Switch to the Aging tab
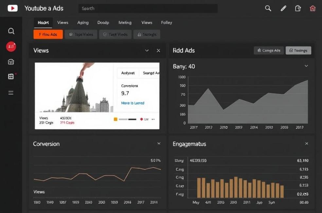This screenshot has height=213, width=322. (83, 23)
